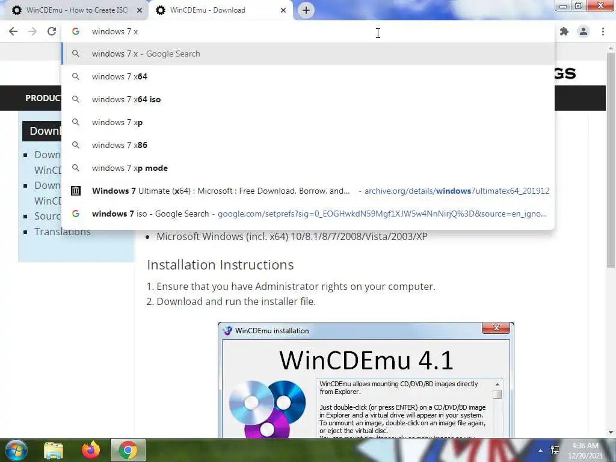616x462 pixels.
Task: Close the 'WinCDEmu - Download' tab
Action: coord(283,10)
